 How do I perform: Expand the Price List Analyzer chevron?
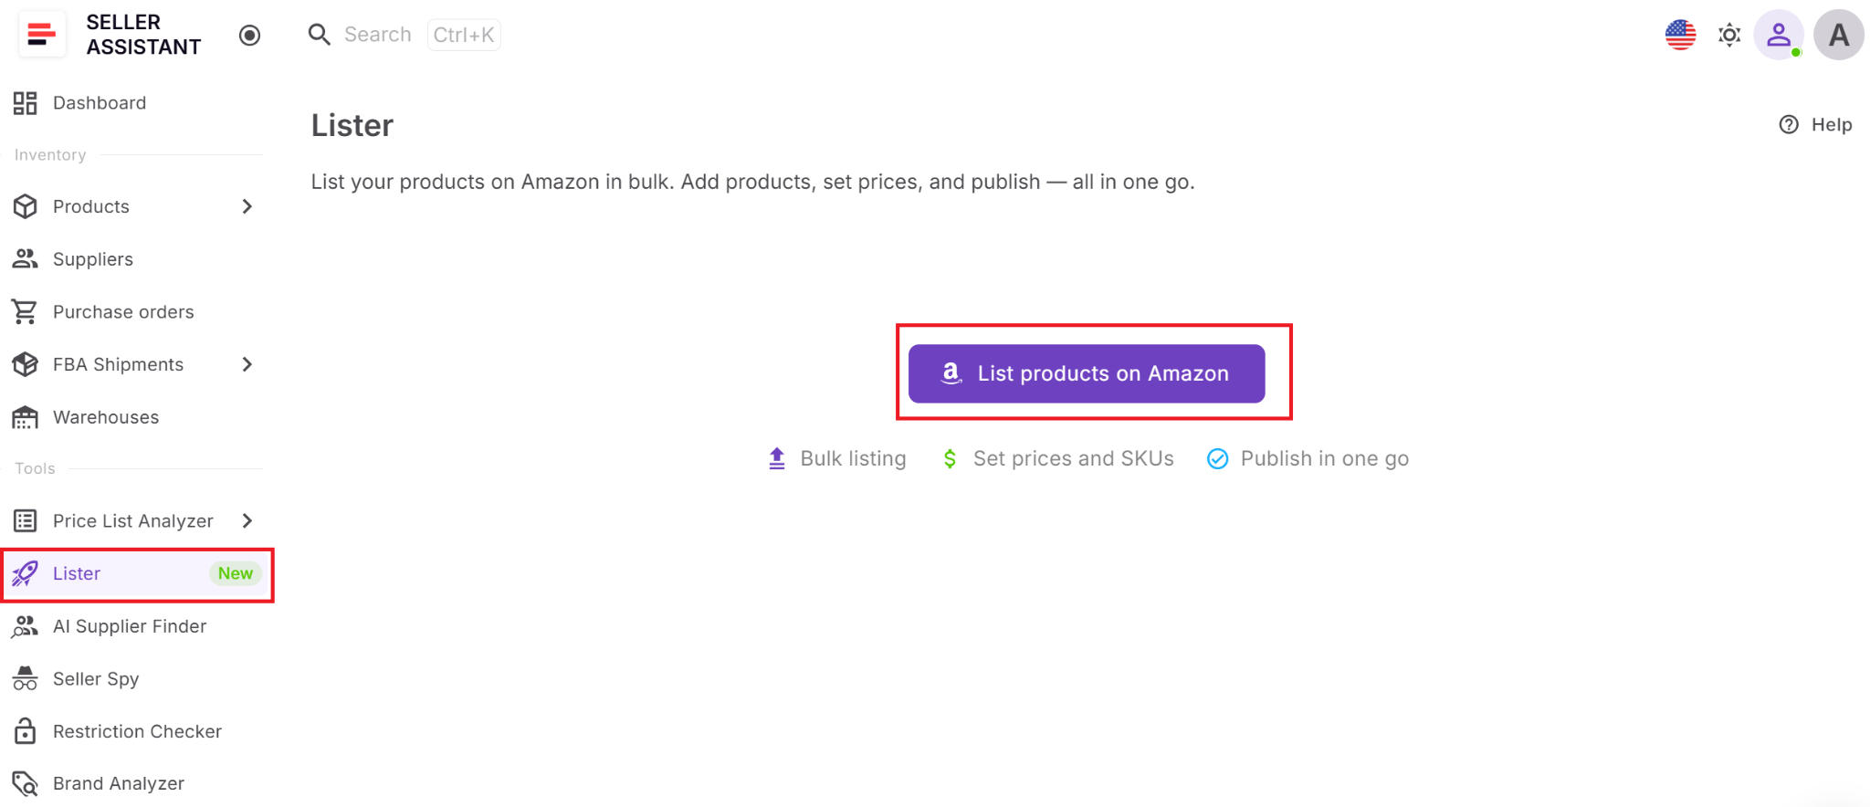(x=247, y=520)
